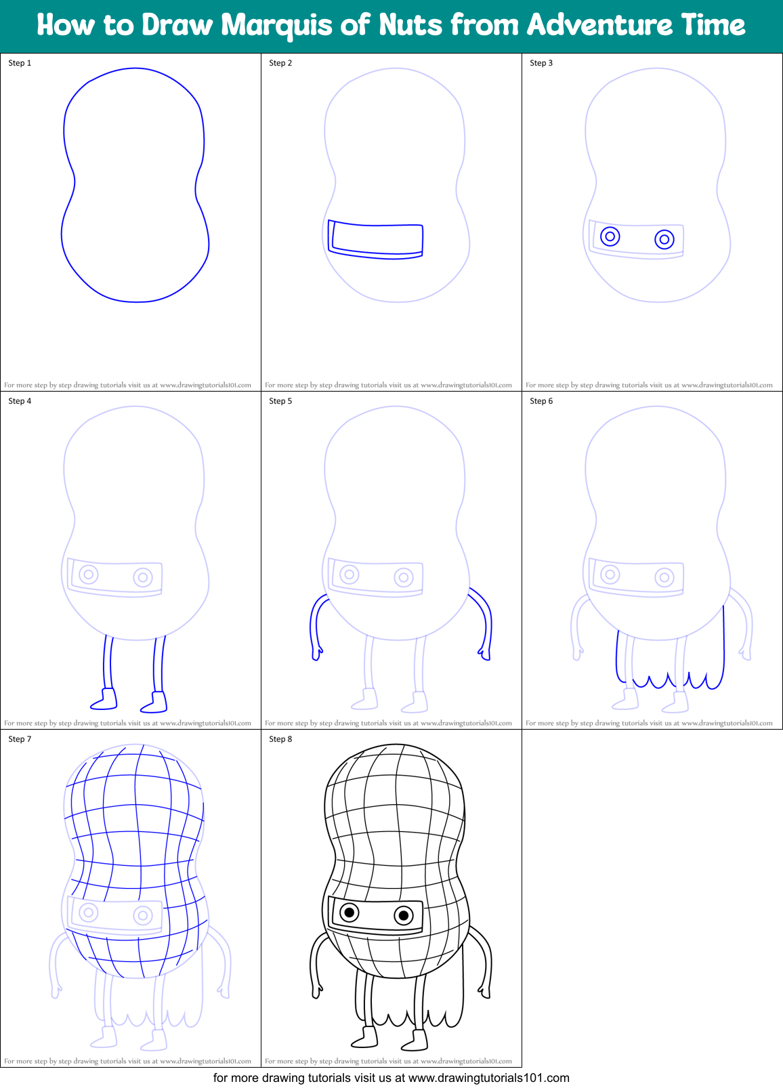
Task: Click the Step 7 panel footer website credit
Action: coord(128,1061)
